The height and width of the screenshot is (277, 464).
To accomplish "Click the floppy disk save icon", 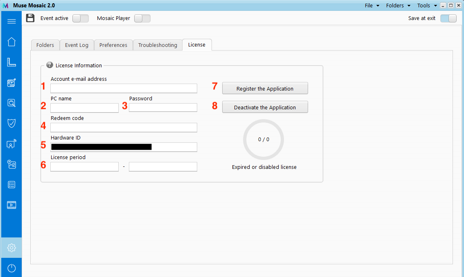I will pyautogui.click(x=30, y=18).
